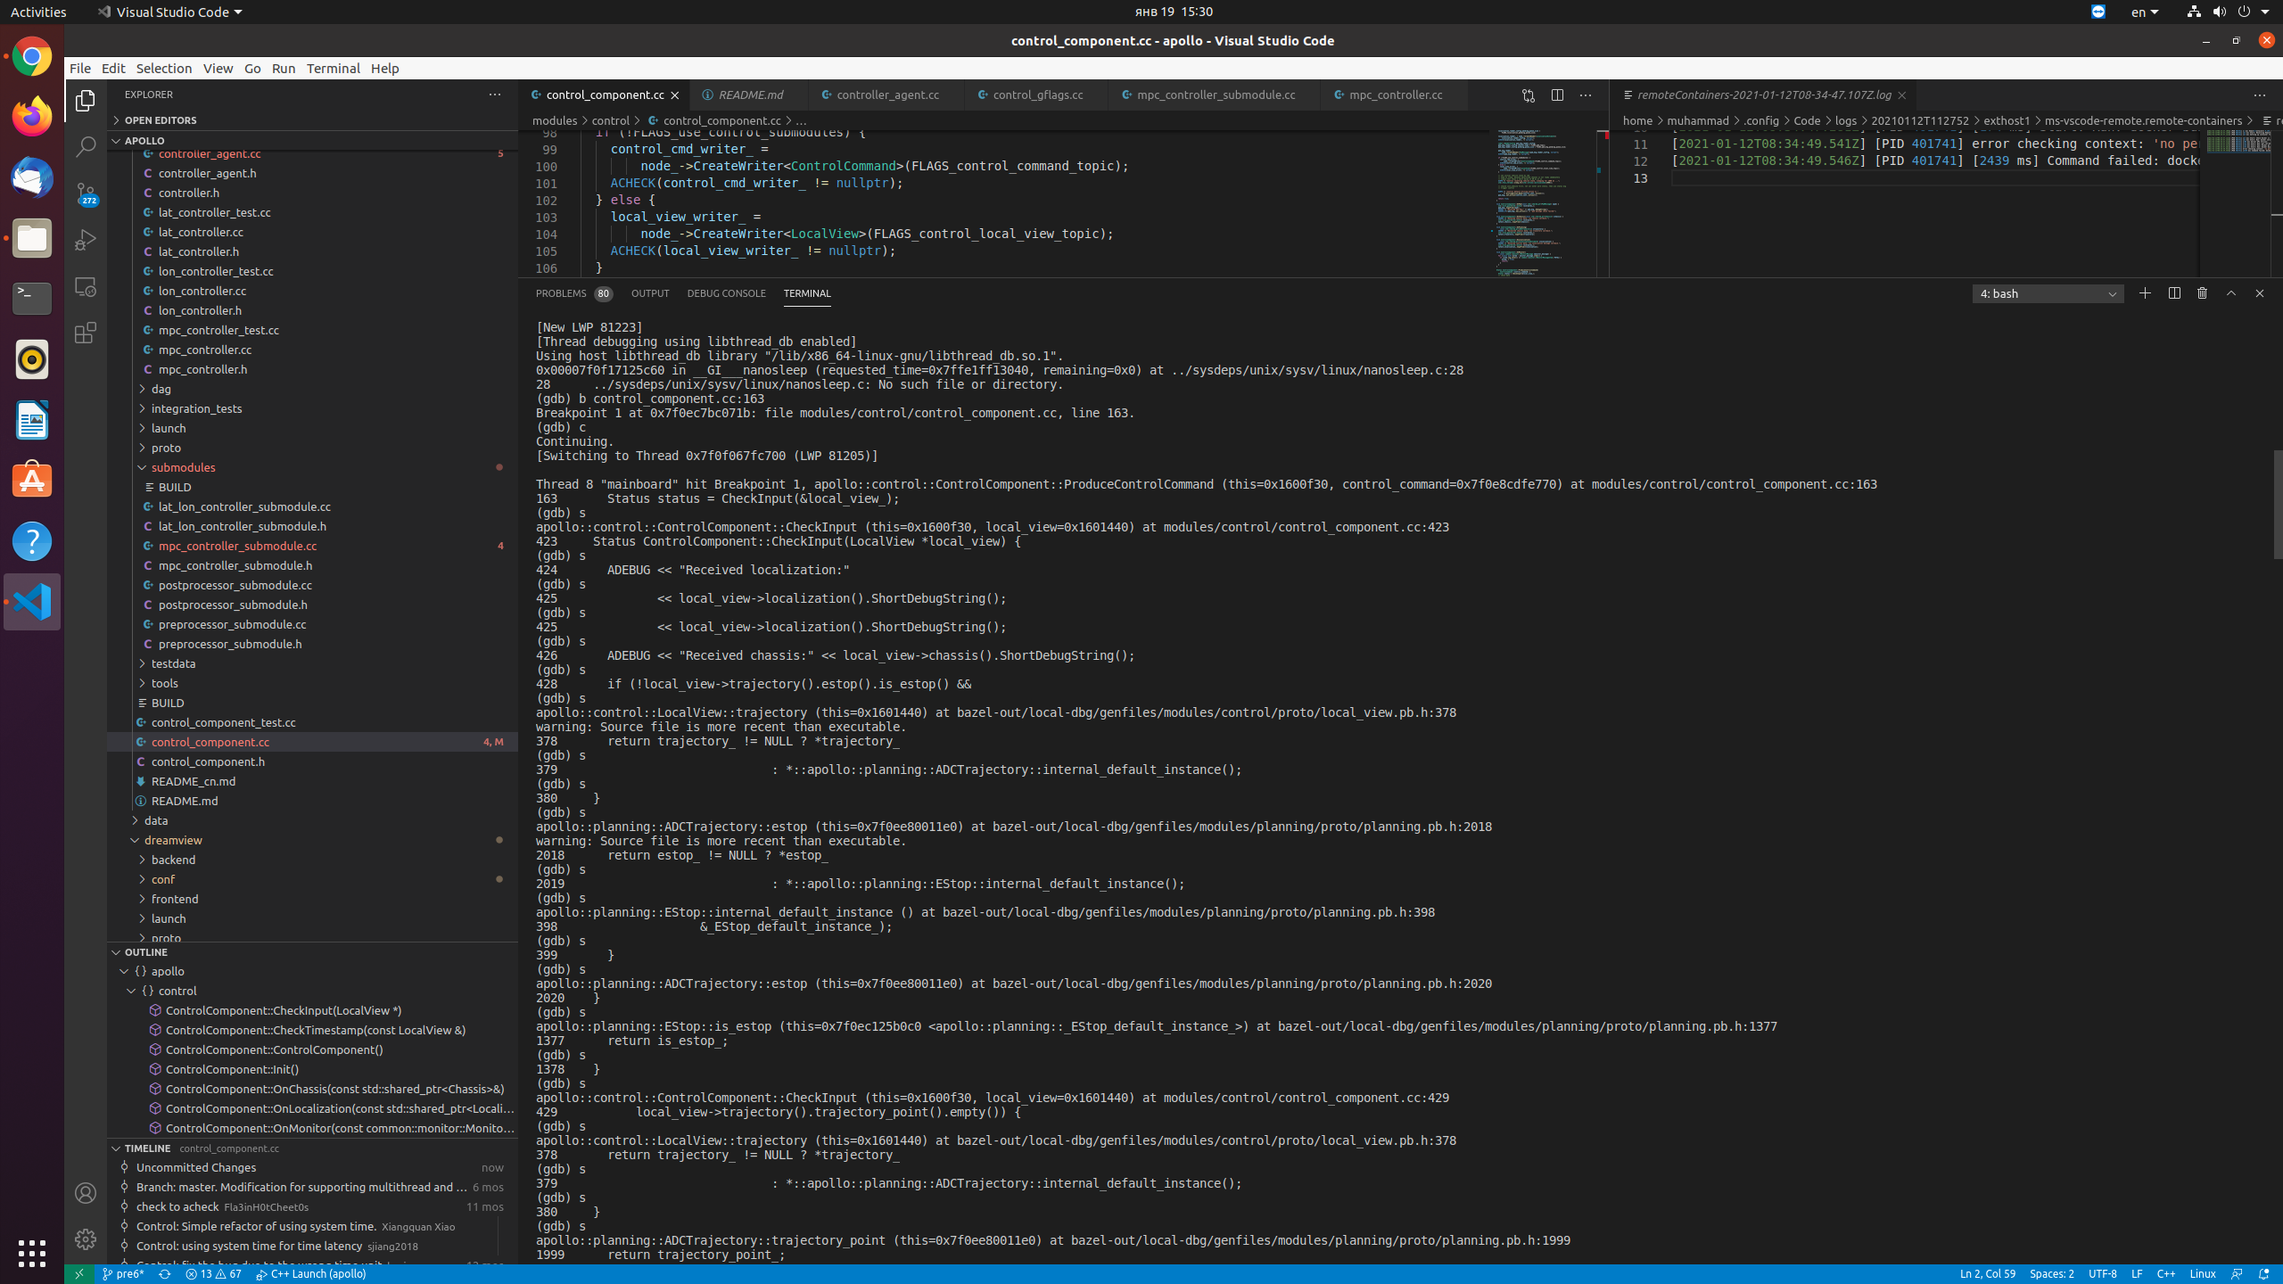Image resolution: width=2283 pixels, height=1284 pixels.
Task: Split the terminal pane
Action: point(2173,292)
